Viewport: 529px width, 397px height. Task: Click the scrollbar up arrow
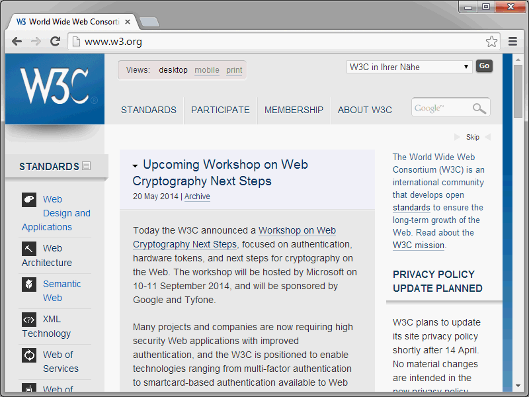tap(518, 60)
